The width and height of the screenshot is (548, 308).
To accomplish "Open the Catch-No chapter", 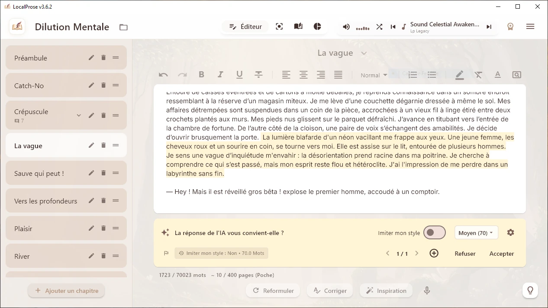I will tap(66, 86).
